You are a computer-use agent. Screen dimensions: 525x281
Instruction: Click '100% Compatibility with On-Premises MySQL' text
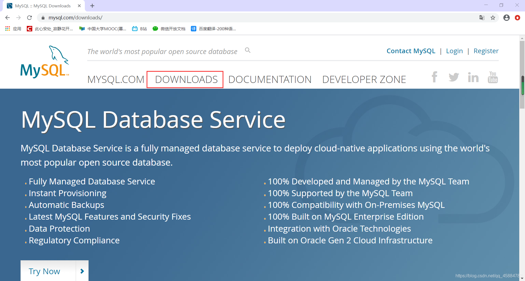click(356, 205)
